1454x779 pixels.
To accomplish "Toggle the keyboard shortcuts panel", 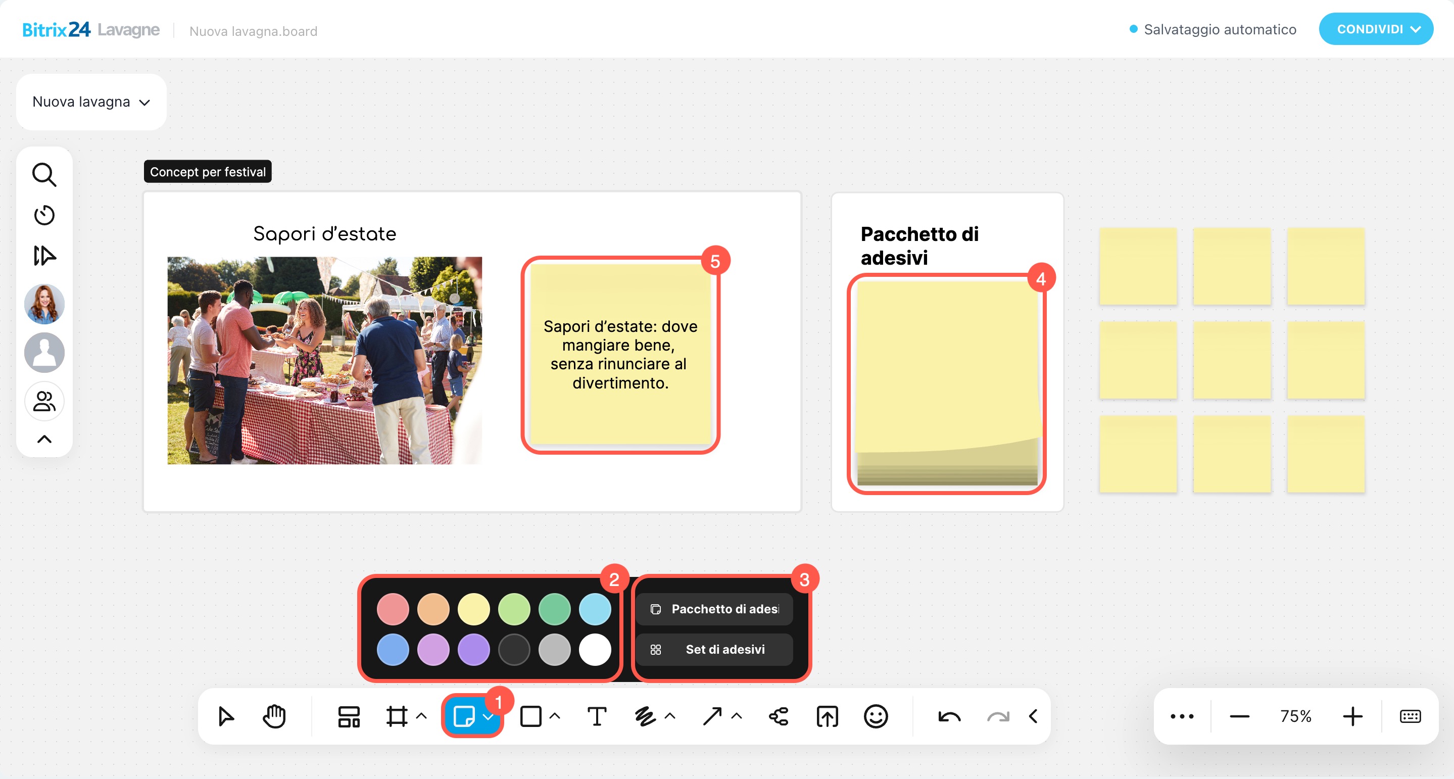I will click(1410, 716).
